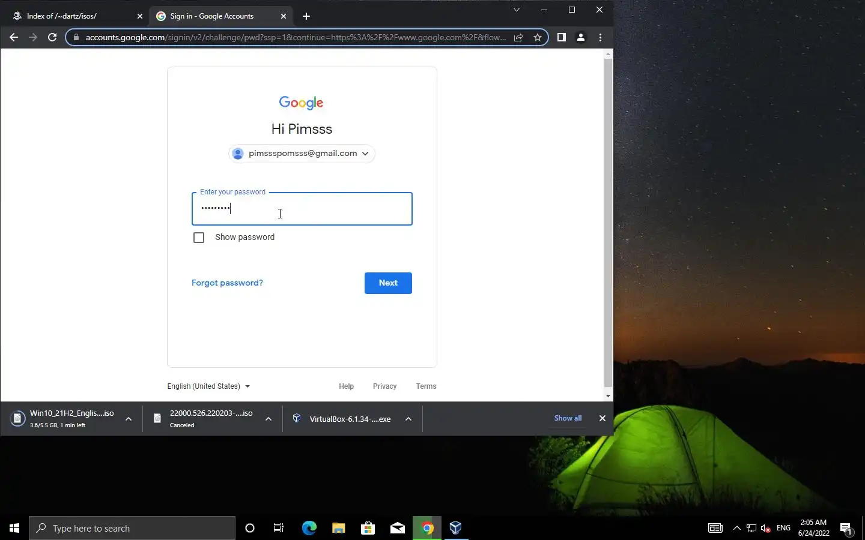Viewport: 865px width, 540px height.
Task: Open Chrome side panel icon
Action: pyautogui.click(x=561, y=37)
